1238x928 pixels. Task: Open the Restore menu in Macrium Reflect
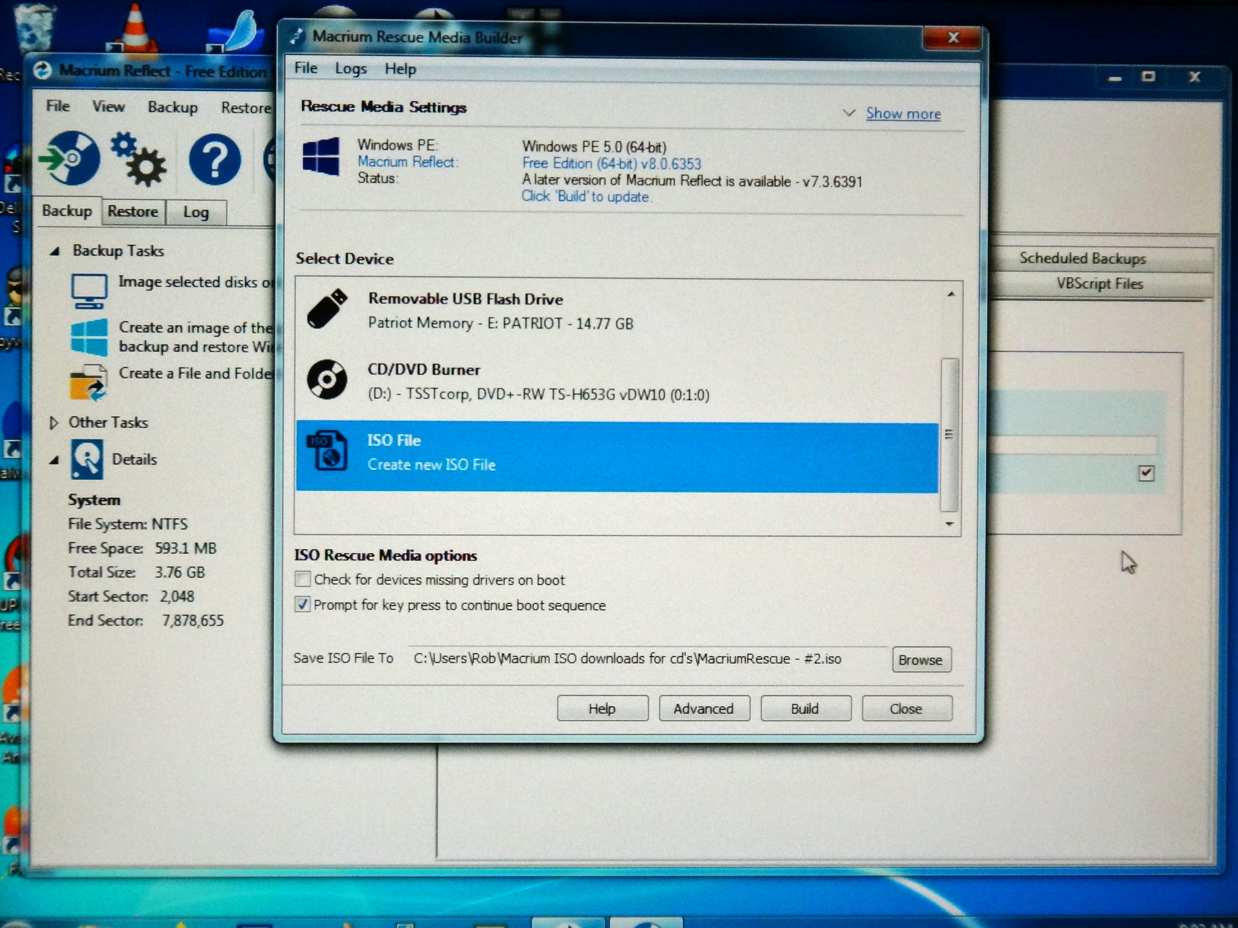(245, 107)
